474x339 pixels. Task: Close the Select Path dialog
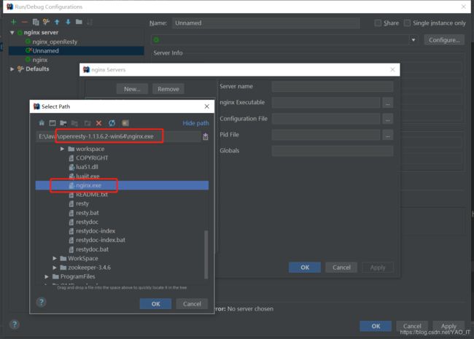(x=207, y=106)
